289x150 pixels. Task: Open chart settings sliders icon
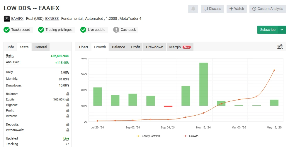pos(280,47)
